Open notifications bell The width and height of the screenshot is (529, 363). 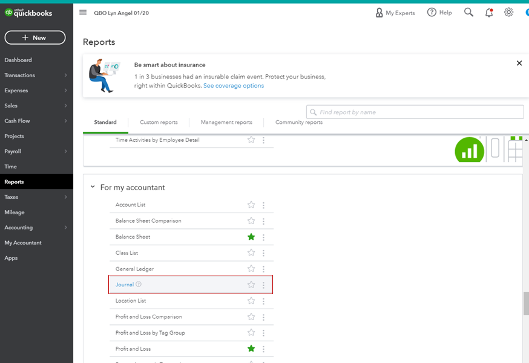coord(489,13)
